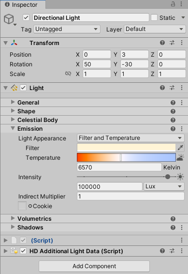Click the Intensity slider handle
Screen dimensions: 188x274
coord(168,177)
